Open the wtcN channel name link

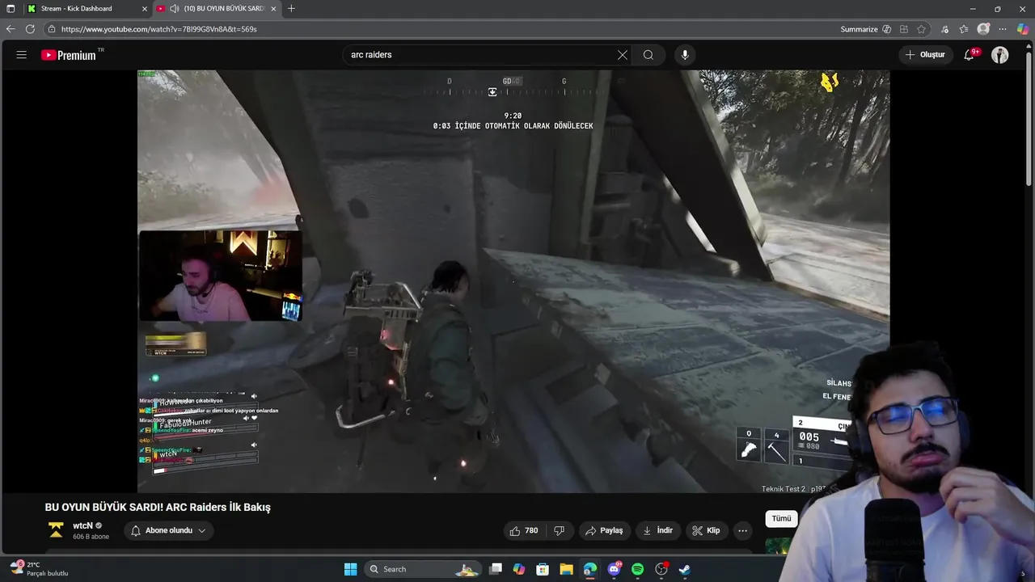[82, 525]
